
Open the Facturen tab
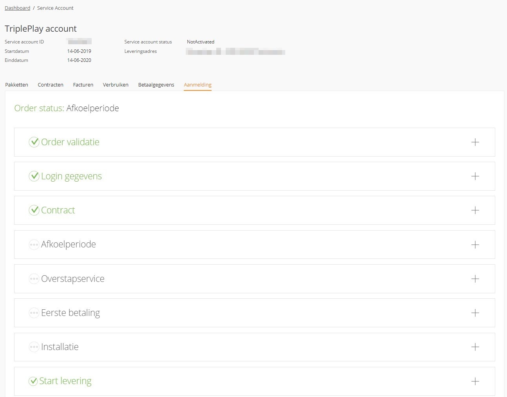tap(83, 85)
